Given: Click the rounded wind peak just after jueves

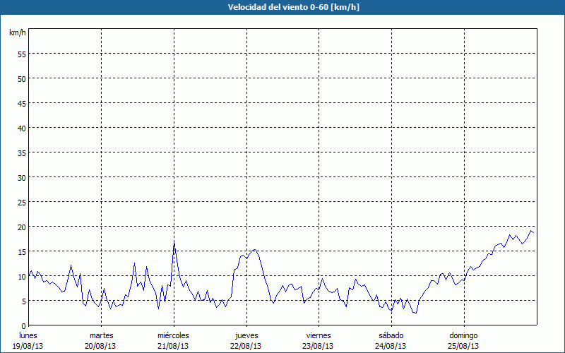Looking at the screenshot, I should point(254,250).
